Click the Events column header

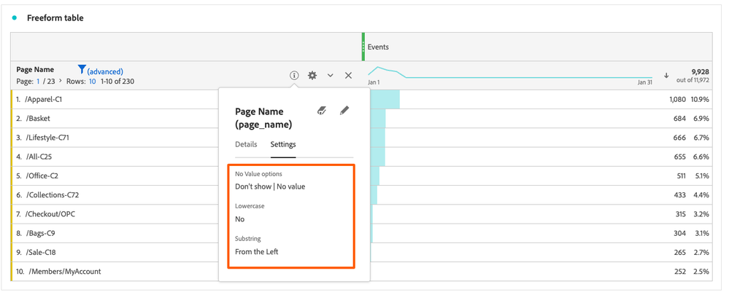378,47
